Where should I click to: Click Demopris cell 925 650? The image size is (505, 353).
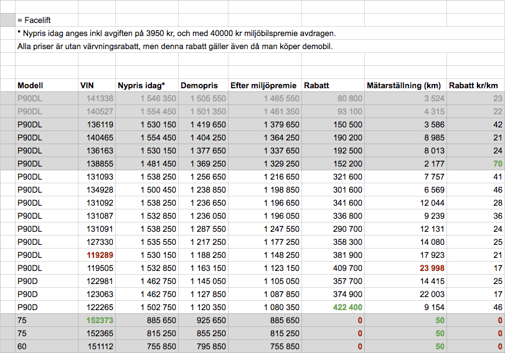tap(203, 320)
